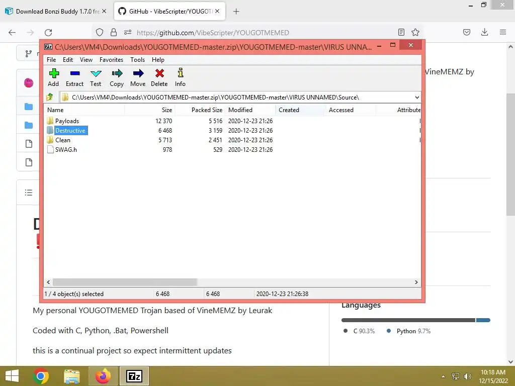Screen dimensions: 515x386
Task: Save page to Pocket
Action: pos(467,32)
